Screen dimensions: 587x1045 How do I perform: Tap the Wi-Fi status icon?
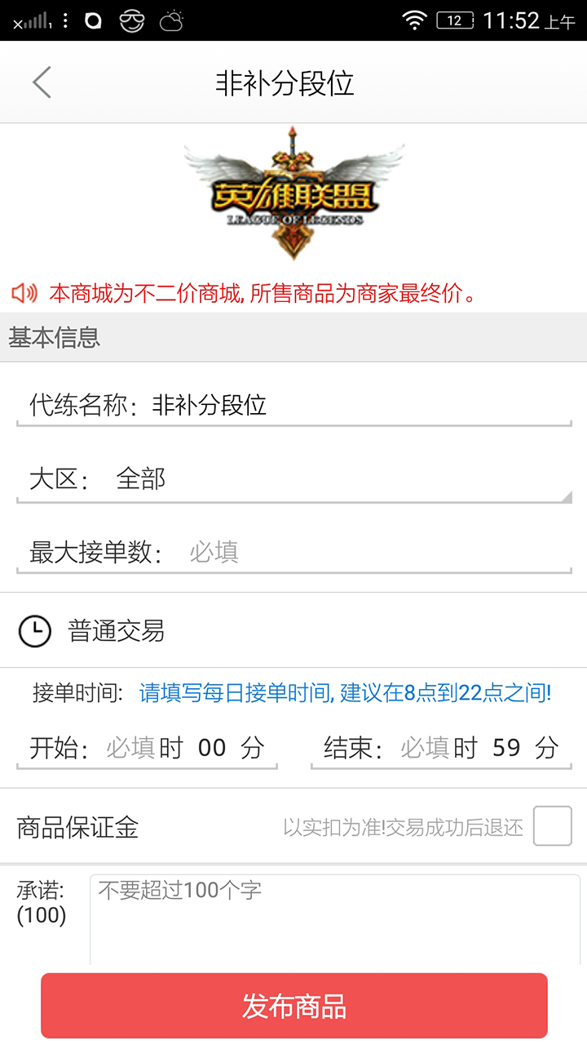click(x=415, y=20)
